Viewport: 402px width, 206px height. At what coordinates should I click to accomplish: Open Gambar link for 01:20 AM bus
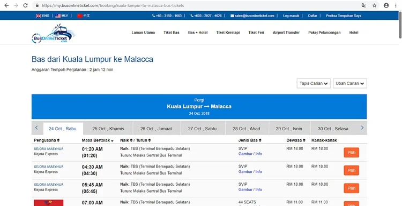tap(245, 154)
